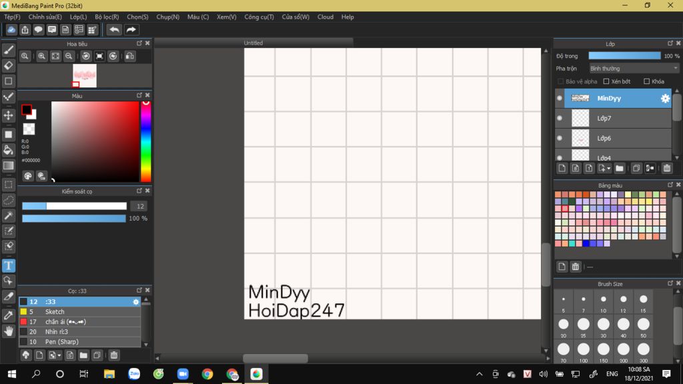Select the Text tool
This screenshot has height=384, width=683.
[x=9, y=265]
